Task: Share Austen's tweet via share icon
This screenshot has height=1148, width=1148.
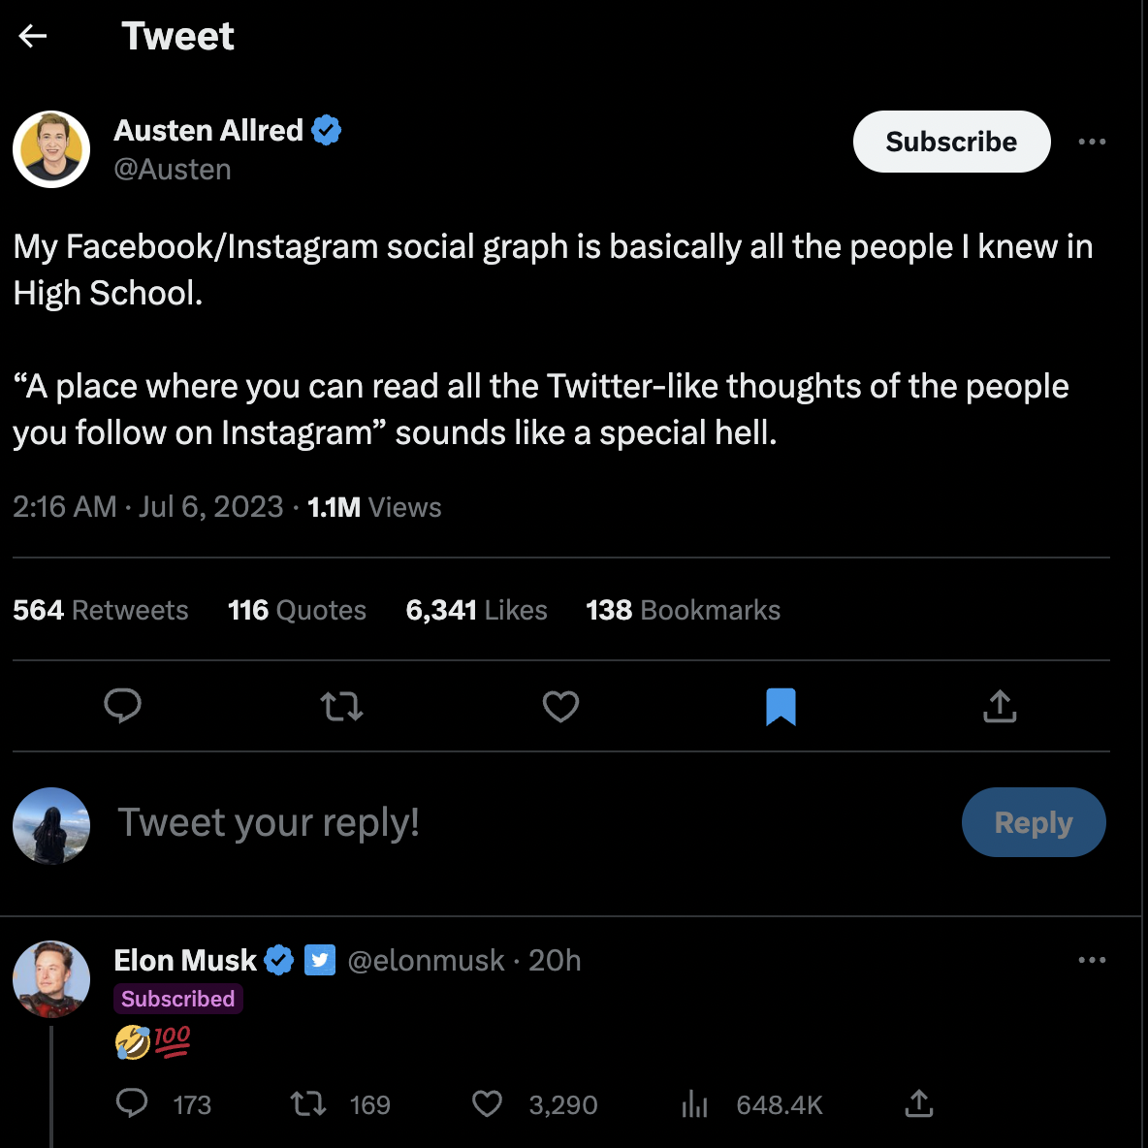Action: 1000,706
